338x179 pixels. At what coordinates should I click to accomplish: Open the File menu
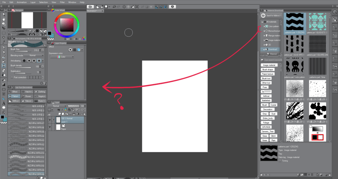point(4,2)
